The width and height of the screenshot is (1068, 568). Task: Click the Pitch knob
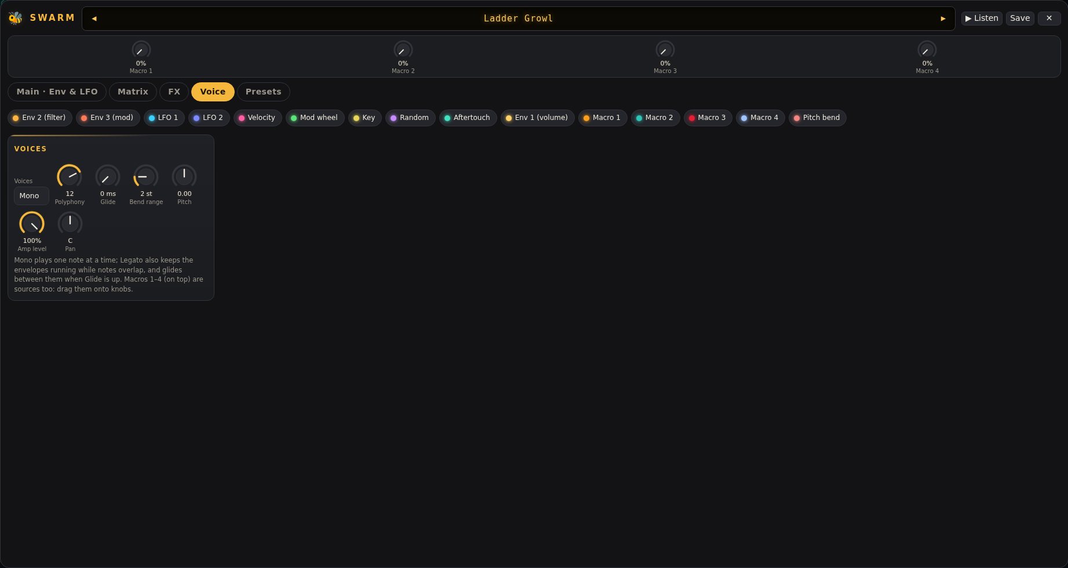point(184,176)
